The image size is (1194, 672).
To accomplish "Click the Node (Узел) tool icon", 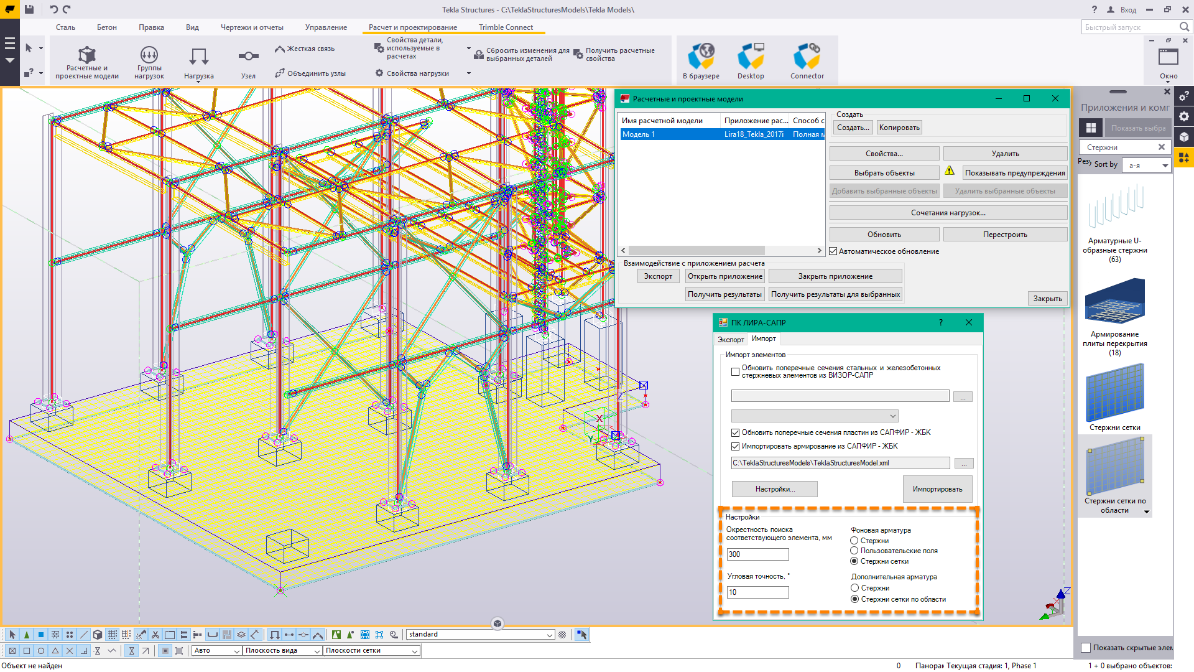I will 248,57.
